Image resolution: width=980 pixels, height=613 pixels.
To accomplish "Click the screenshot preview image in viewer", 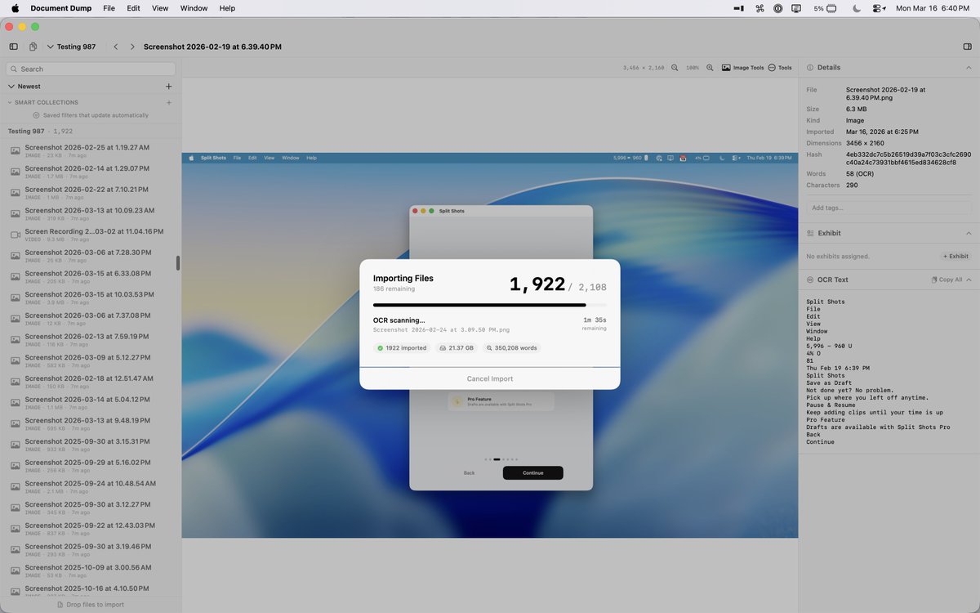I will coord(490,345).
